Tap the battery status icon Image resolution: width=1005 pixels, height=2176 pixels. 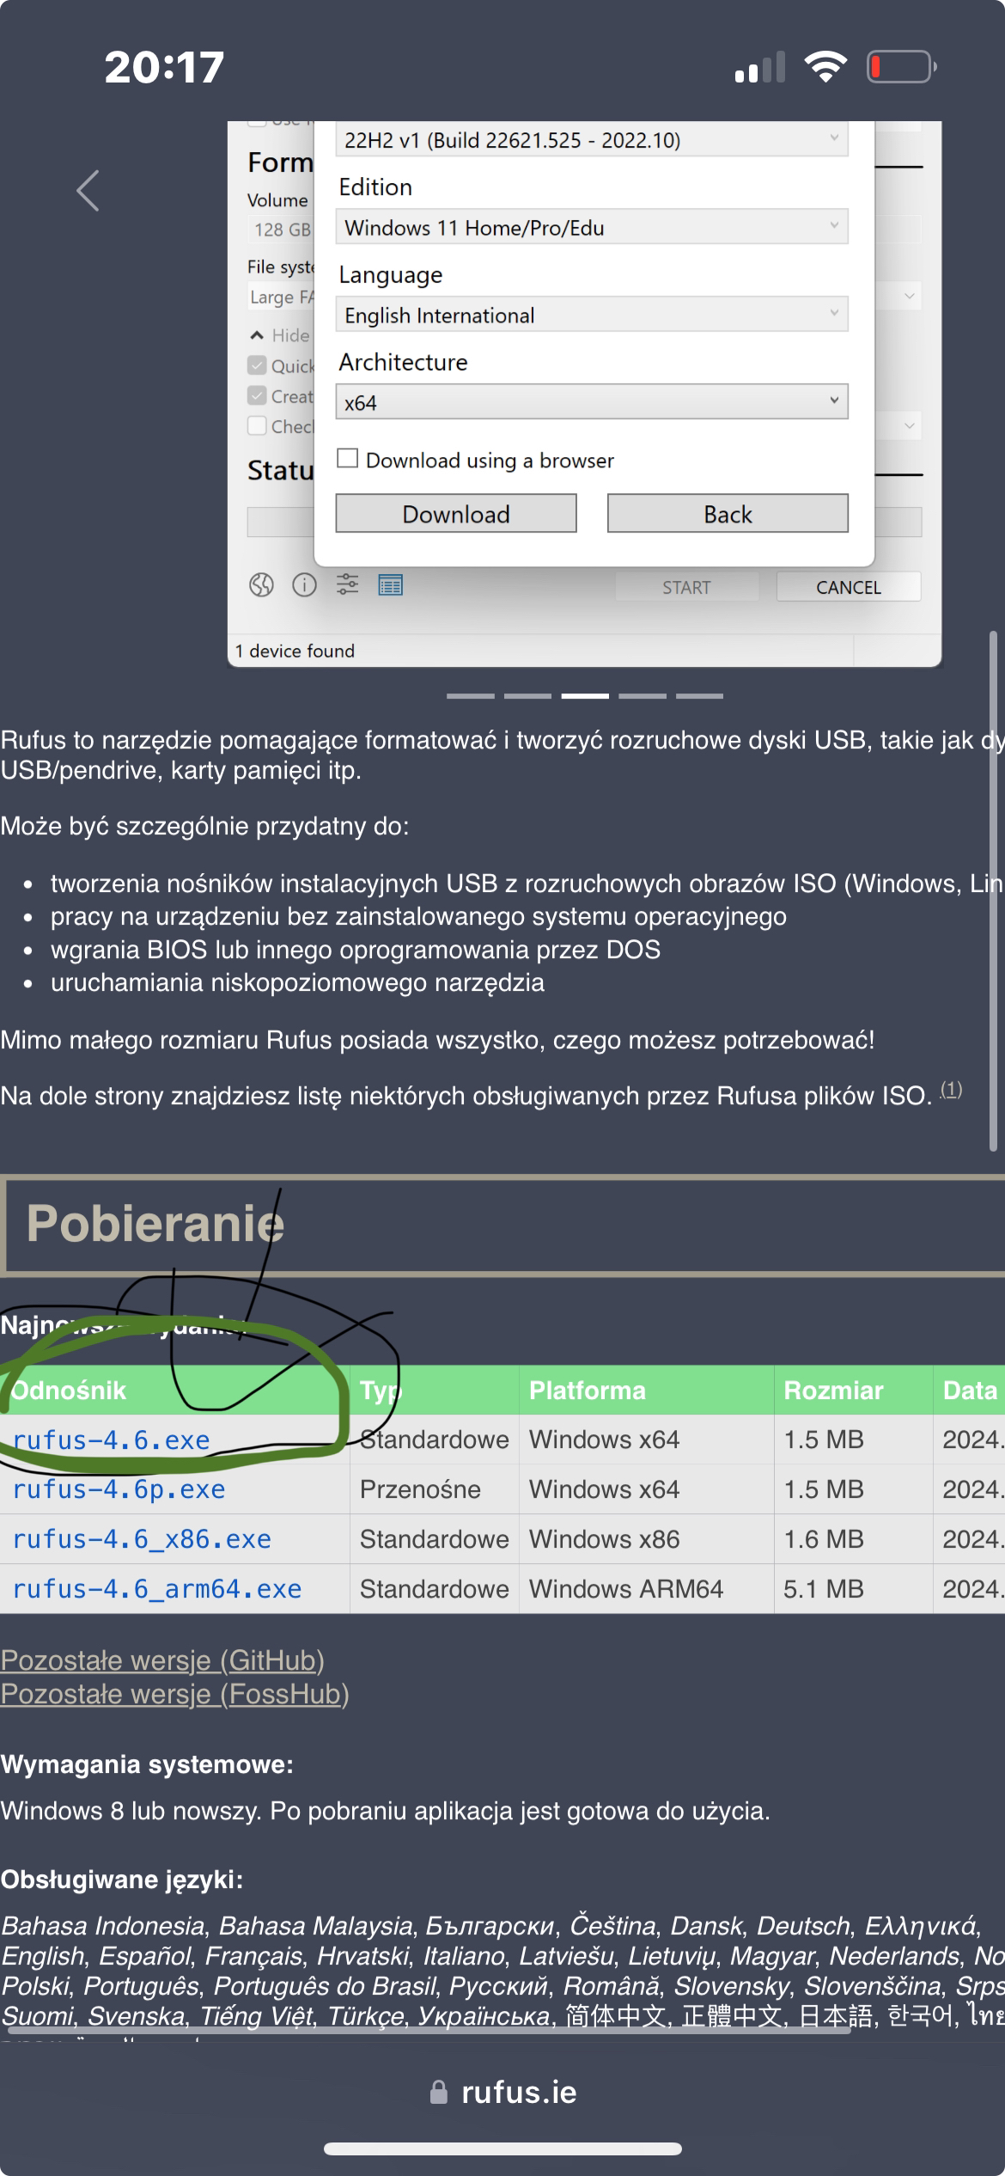tap(902, 66)
